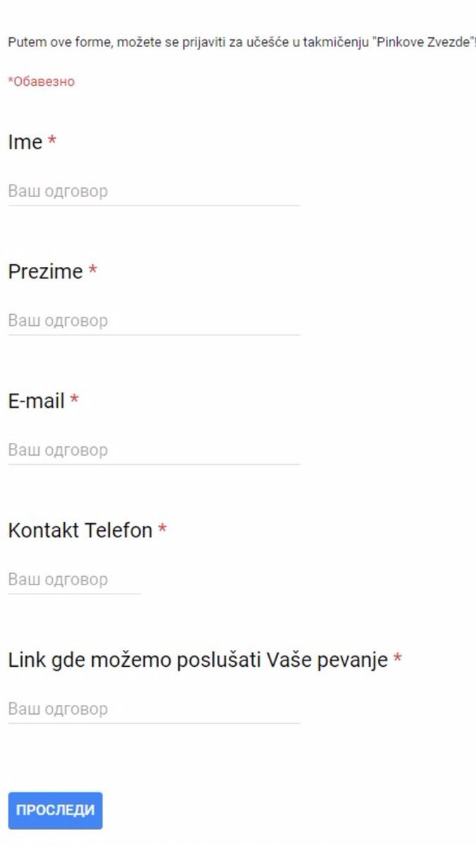Click the Kontakt Telefon question label

pyautogui.click(x=80, y=530)
